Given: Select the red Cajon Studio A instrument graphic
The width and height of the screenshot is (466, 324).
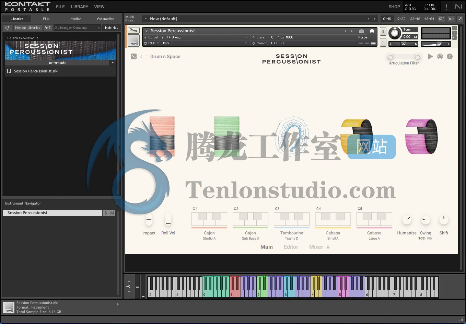Looking at the screenshot, I should 162,136.
